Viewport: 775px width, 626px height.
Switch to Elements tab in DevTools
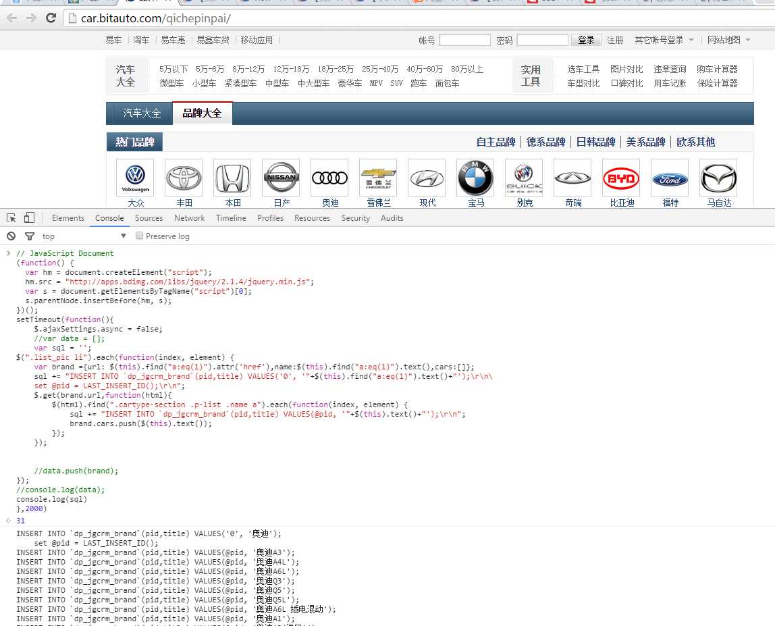[68, 218]
